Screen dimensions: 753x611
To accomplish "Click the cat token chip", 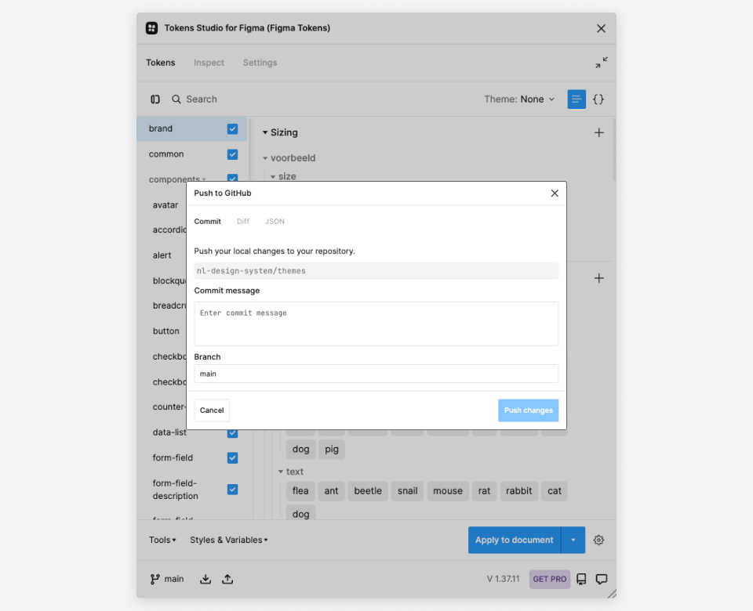I will click(555, 490).
